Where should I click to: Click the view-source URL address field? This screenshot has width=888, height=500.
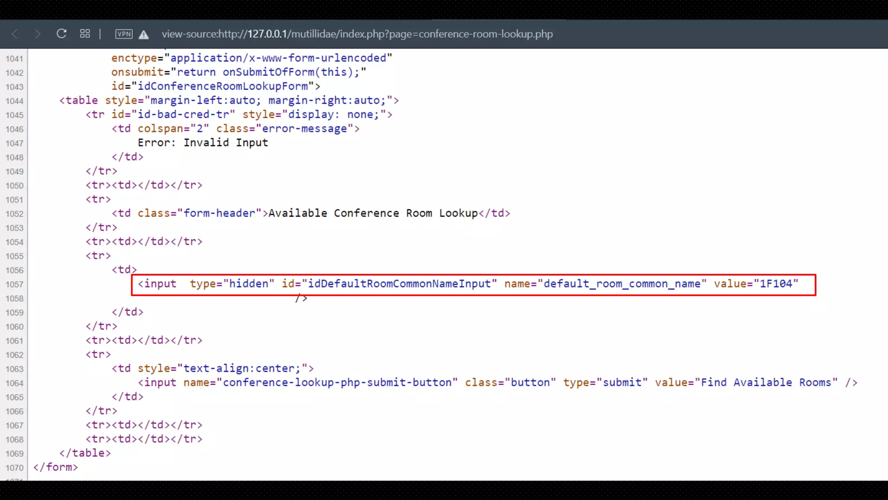tap(357, 34)
